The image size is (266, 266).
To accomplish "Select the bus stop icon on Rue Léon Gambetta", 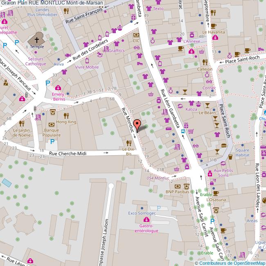I will (x=183, y=131).
